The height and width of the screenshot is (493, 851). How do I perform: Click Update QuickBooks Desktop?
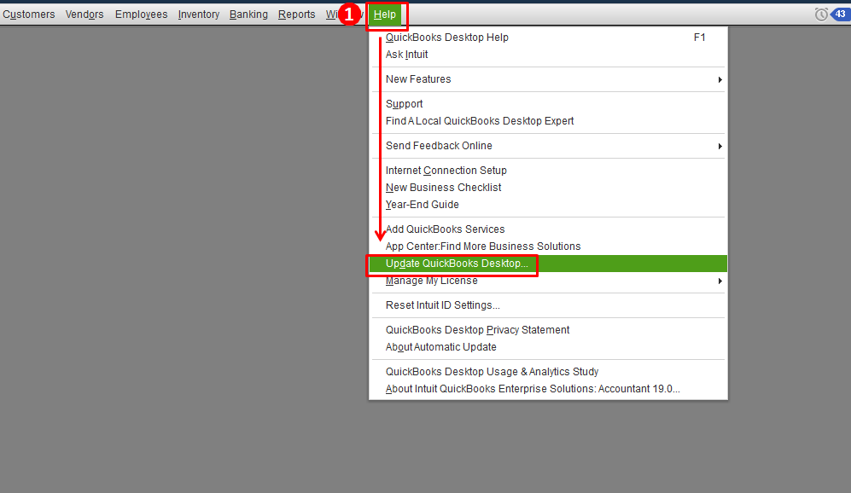pyautogui.click(x=548, y=264)
